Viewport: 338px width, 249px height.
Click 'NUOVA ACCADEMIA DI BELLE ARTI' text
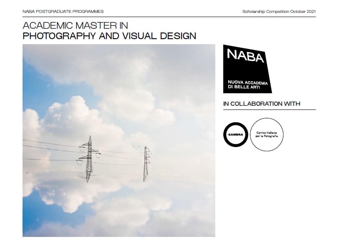(248, 85)
